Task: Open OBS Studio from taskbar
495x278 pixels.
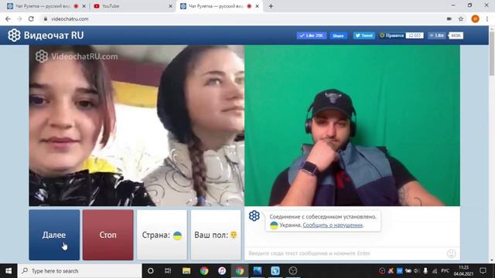Action: [293, 271]
